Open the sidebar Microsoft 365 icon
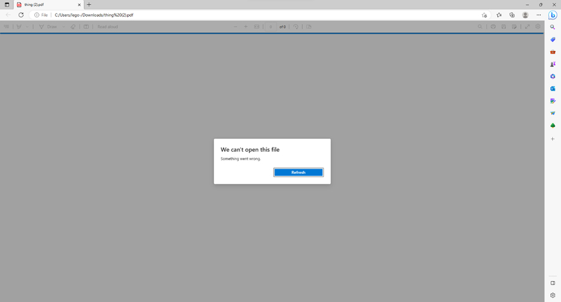Viewport: 561px width, 302px height. pos(552,77)
